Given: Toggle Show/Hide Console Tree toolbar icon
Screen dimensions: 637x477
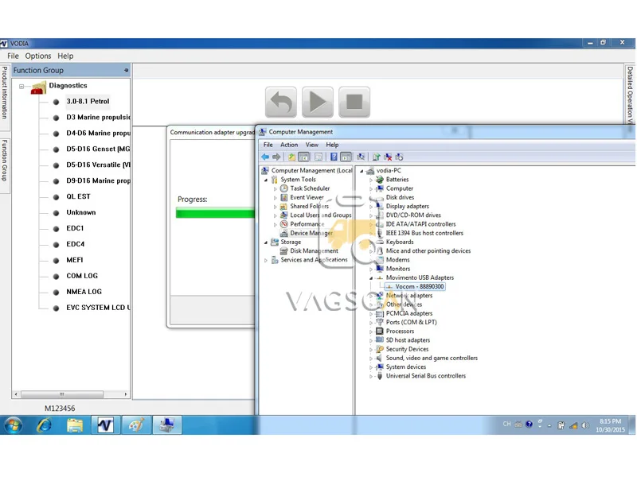Looking at the screenshot, I should [x=304, y=157].
